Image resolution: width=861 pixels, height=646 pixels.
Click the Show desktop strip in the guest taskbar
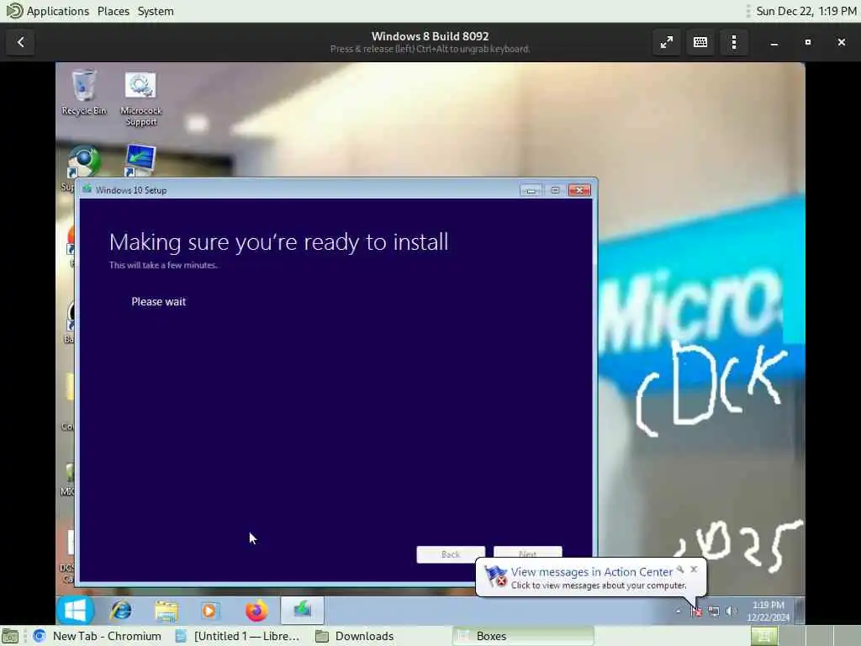point(800,611)
